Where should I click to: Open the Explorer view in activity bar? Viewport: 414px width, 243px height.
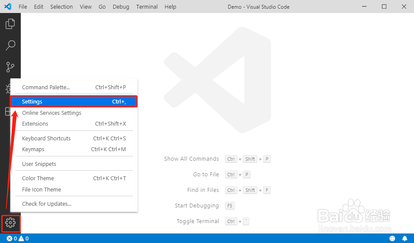pos(10,24)
